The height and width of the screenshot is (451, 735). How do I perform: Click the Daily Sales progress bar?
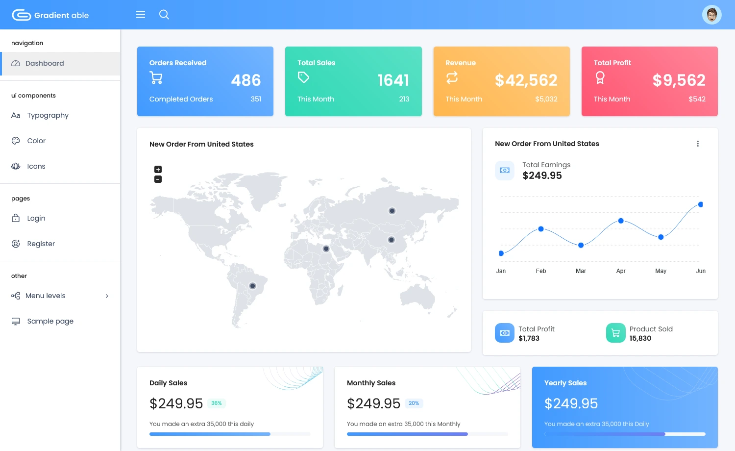click(x=229, y=434)
